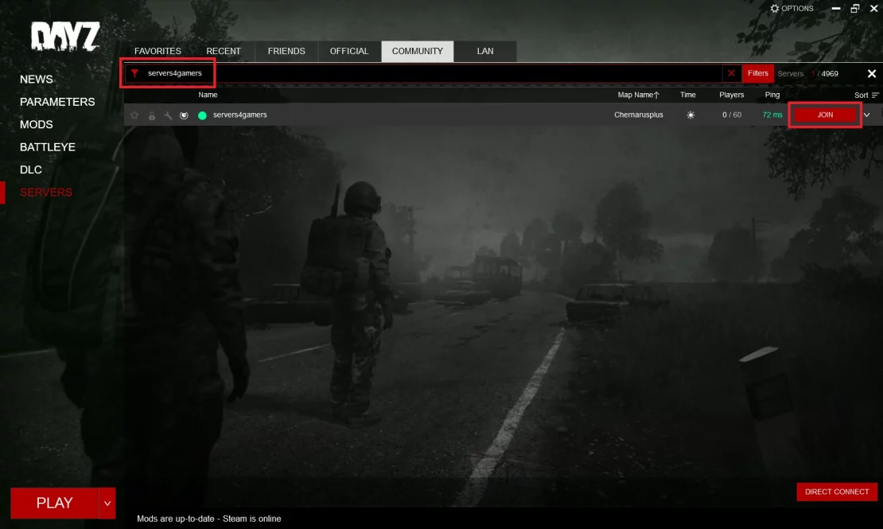
Task: Click the 0 / 60 players value
Action: tap(732, 115)
